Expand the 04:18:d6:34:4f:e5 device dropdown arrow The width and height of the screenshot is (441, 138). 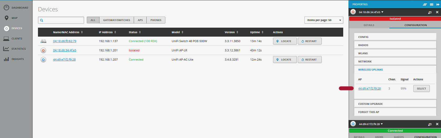tap(382, 12)
